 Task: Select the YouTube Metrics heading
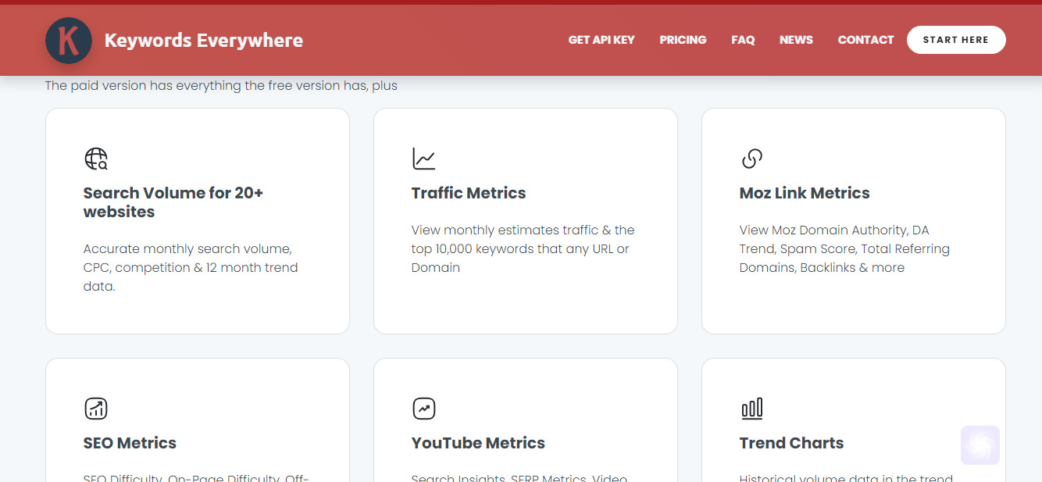[x=478, y=443]
